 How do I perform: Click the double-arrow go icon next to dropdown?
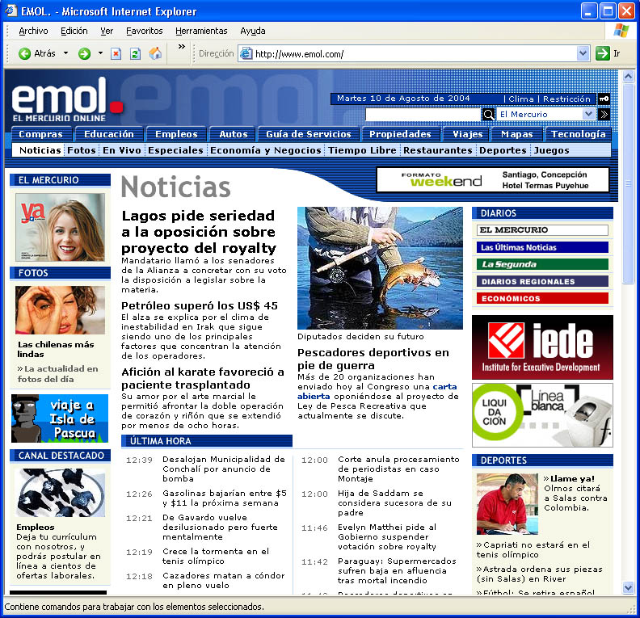(x=604, y=115)
